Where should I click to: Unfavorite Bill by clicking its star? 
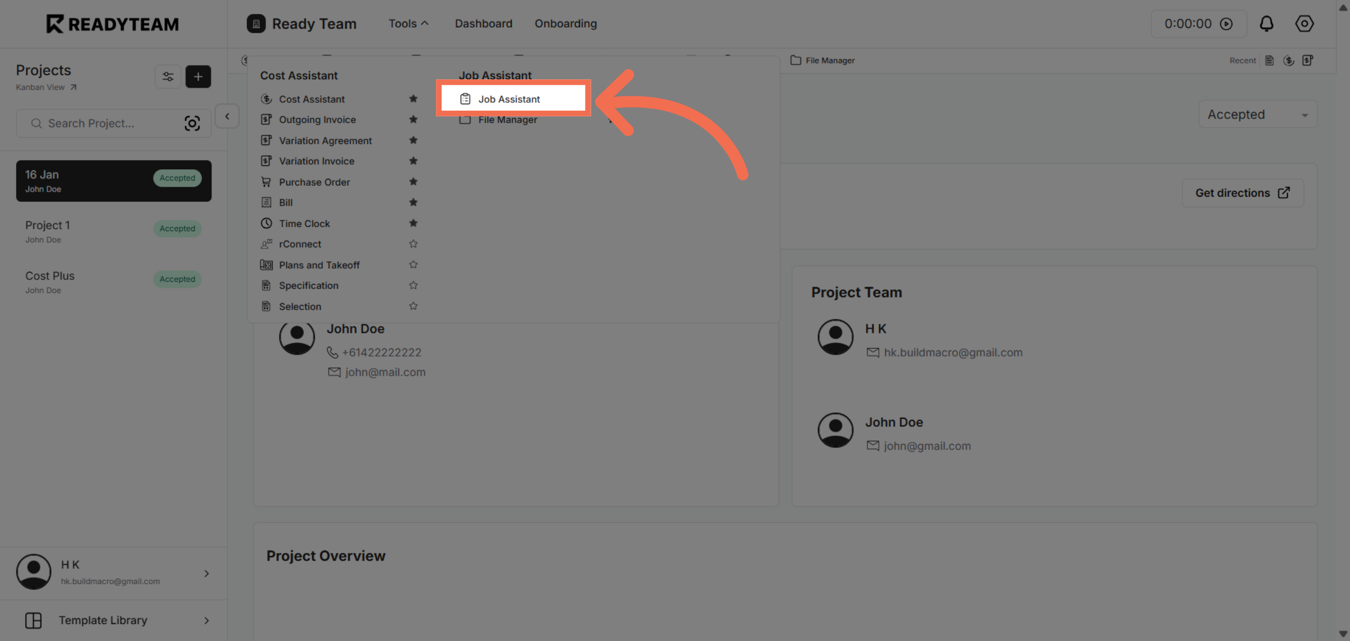point(413,202)
